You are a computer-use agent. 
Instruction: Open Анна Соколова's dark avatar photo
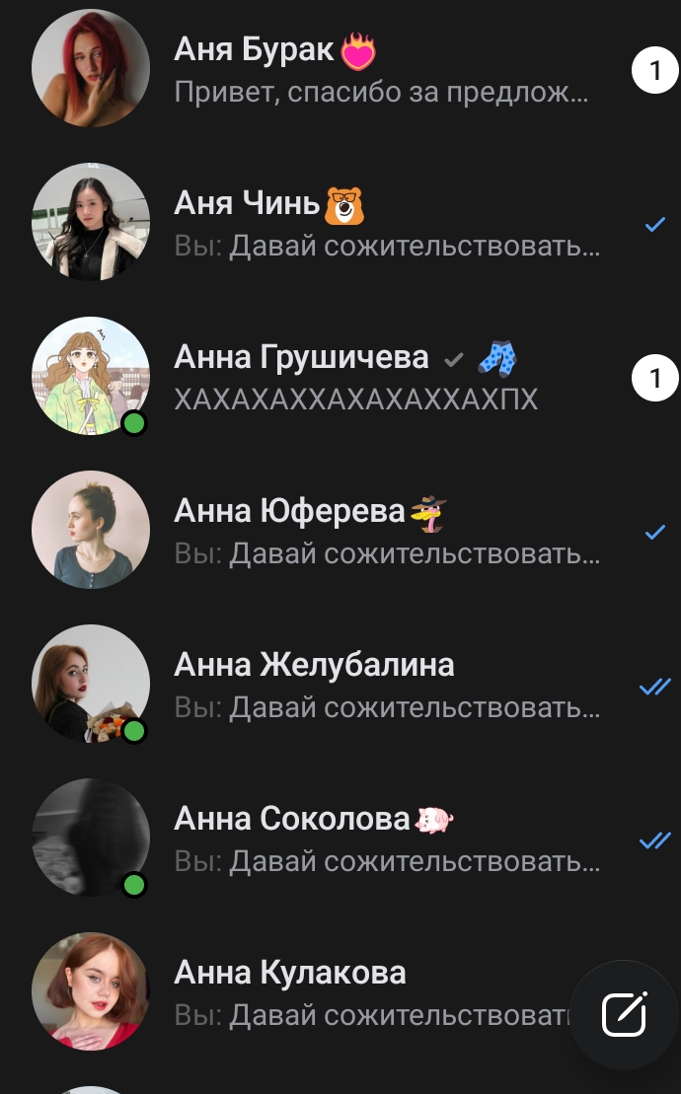point(91,838)
